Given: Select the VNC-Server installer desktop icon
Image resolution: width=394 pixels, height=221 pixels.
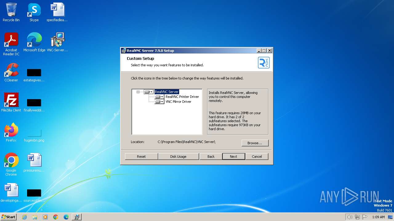Looking at the screenshot, I should (x=57, y=42).
